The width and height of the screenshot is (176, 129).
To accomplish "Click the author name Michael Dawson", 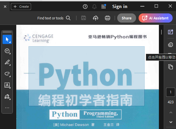I will click(74, 125).
